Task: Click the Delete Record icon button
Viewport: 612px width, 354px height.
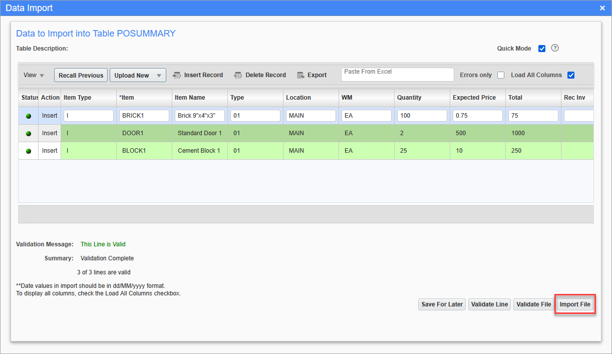Action: 260,75
